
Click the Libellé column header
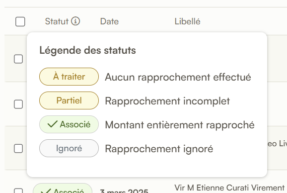click(187, 21)
